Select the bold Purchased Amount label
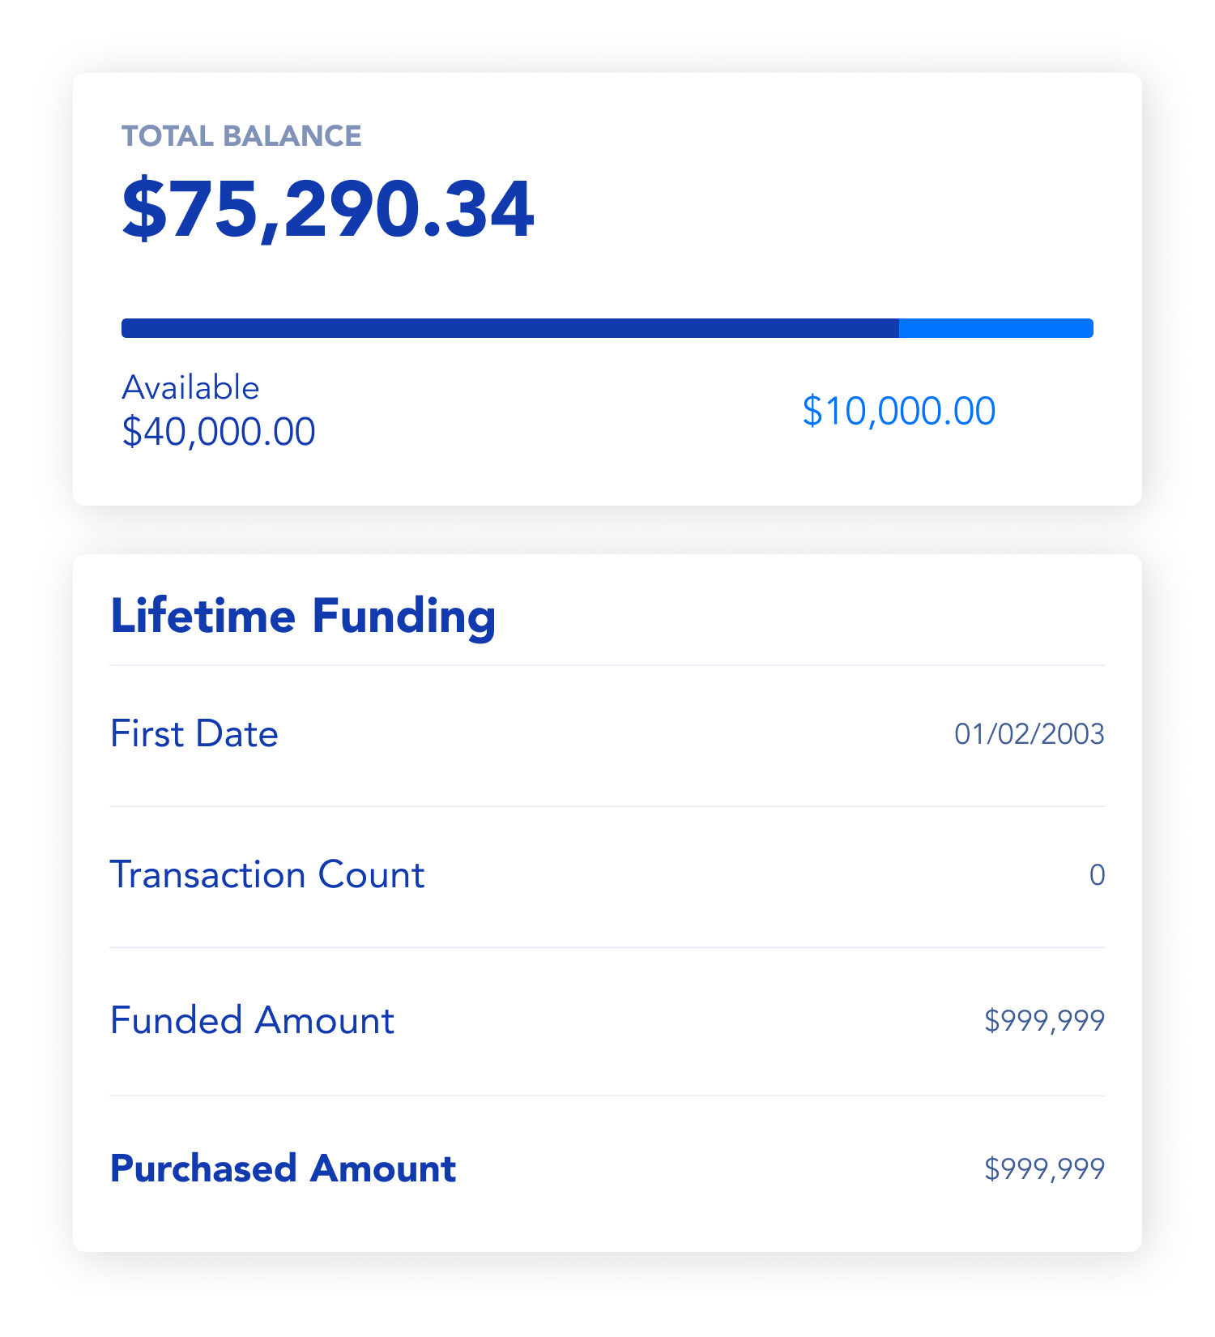The width and height of the screenshot is (1215, 1337). 283,1168
